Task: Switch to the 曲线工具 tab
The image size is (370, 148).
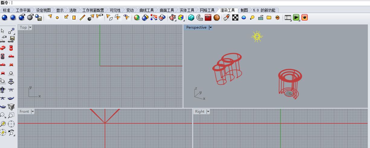Action: (x=146, y=10)
